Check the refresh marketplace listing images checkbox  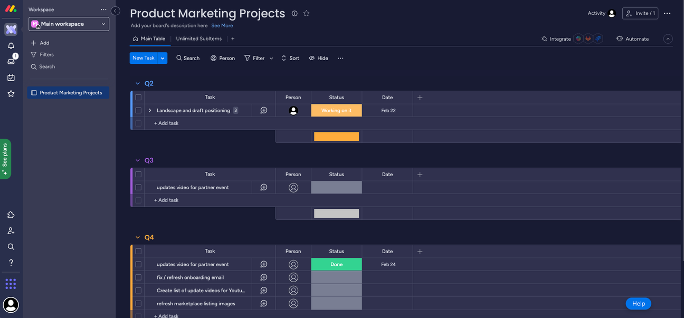coord(138,303)
